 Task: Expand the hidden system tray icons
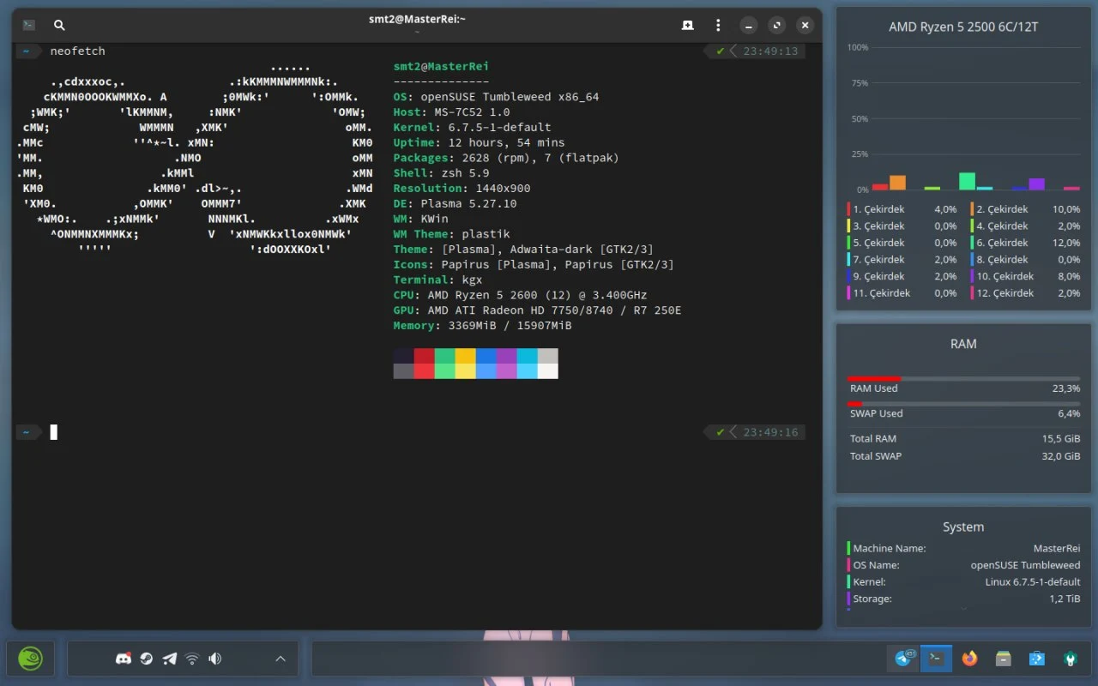[x=280, y=659]
